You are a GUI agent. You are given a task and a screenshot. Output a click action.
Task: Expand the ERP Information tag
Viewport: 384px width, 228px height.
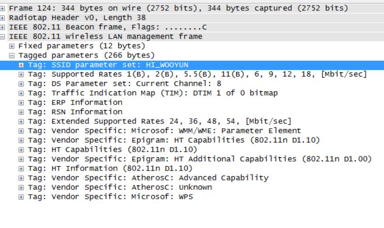22,102
